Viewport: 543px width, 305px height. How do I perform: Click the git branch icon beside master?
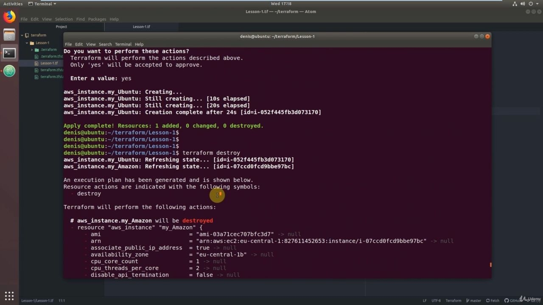coord(467,301)
